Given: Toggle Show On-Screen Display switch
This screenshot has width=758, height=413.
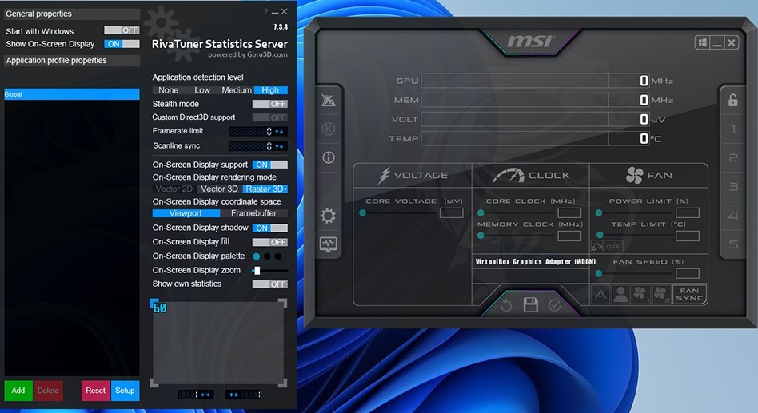Looking at the screenshot, I should tap(122, 44).
